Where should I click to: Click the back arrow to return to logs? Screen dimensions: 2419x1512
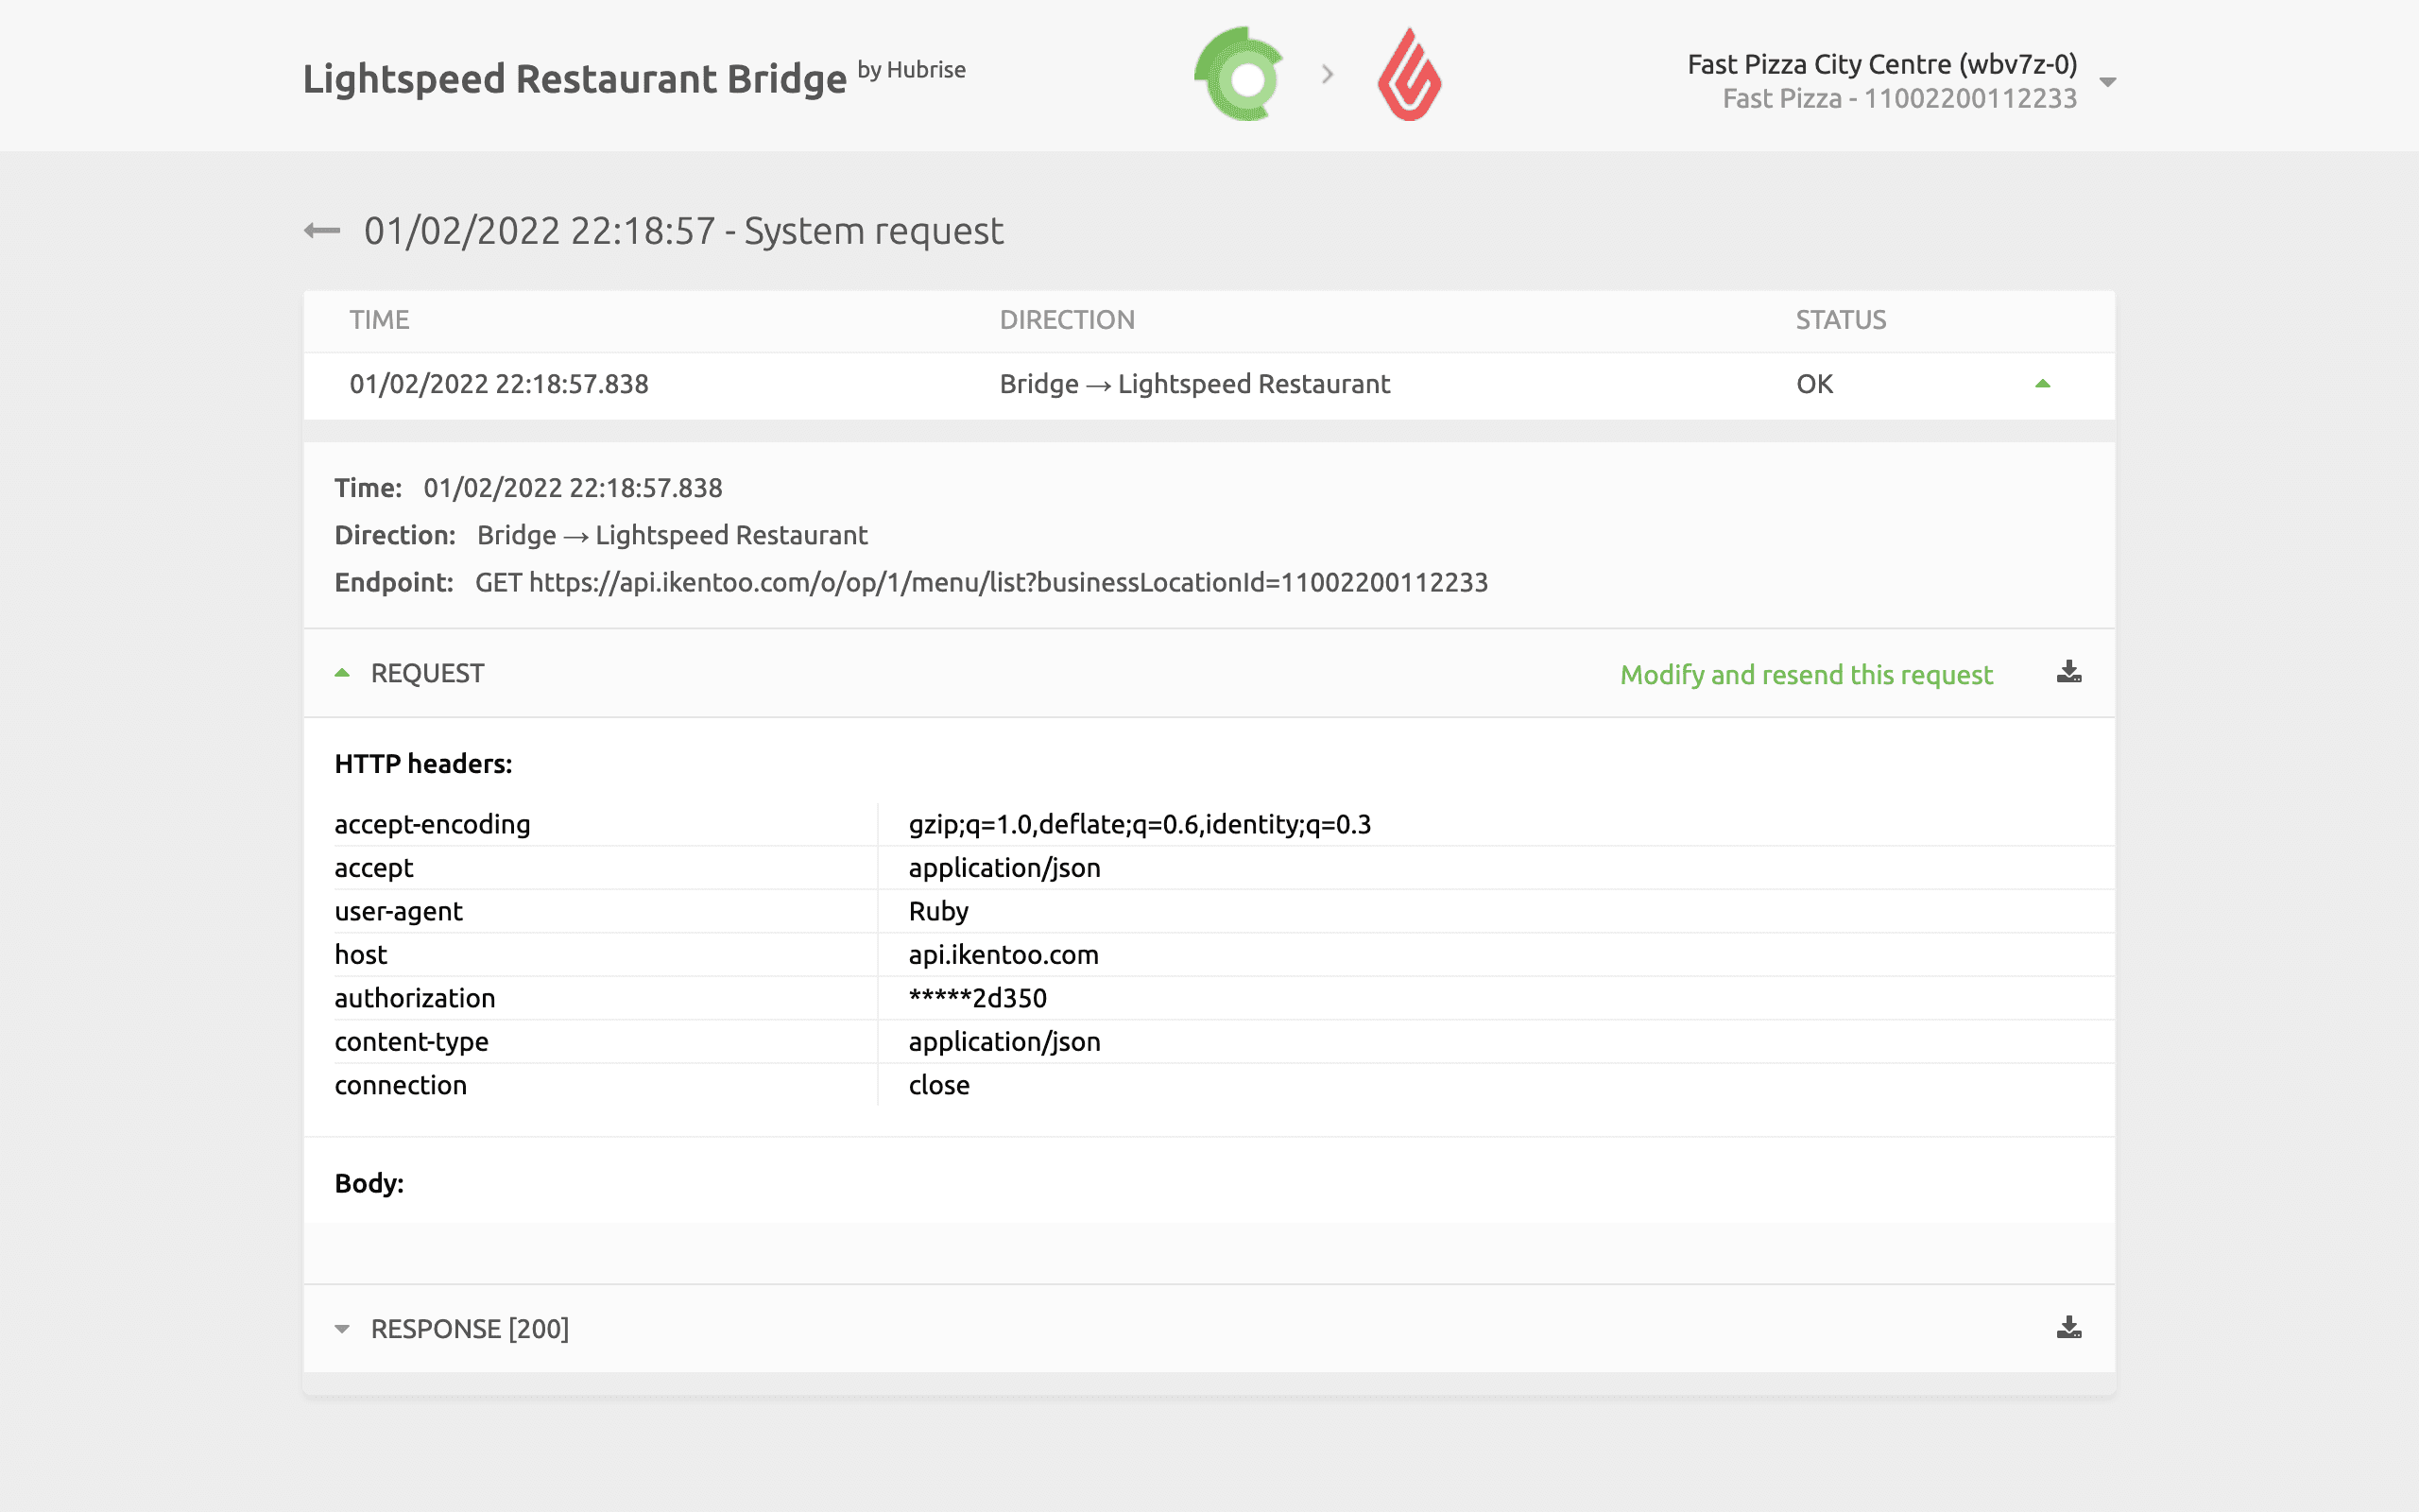(321, 229)
